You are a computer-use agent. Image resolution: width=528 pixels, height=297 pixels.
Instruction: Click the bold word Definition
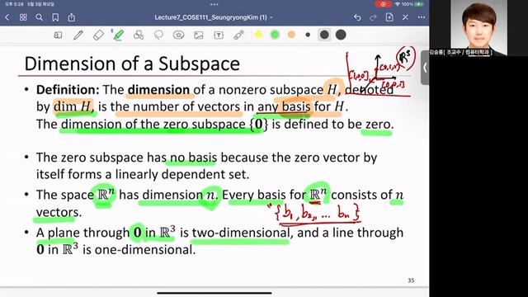(68, 90)
